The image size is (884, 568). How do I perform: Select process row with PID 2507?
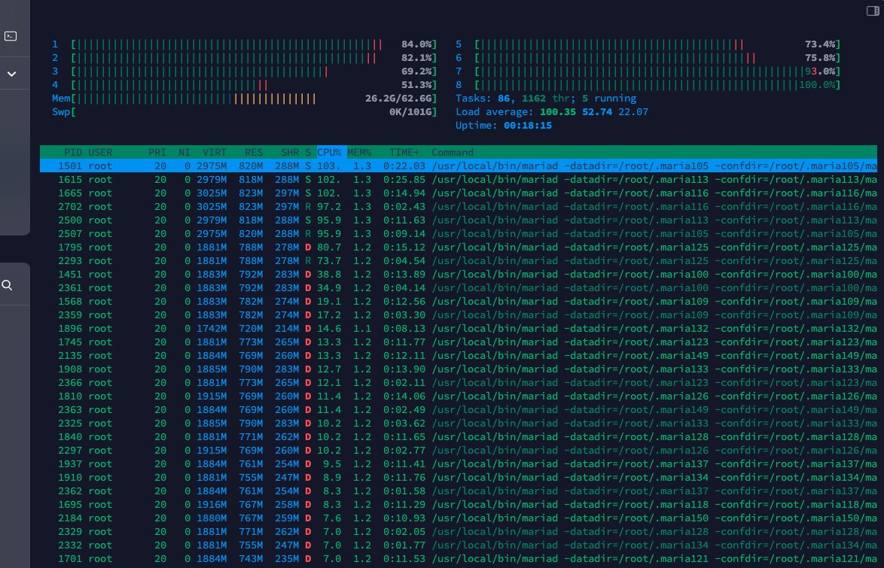(x=459, y=233)
